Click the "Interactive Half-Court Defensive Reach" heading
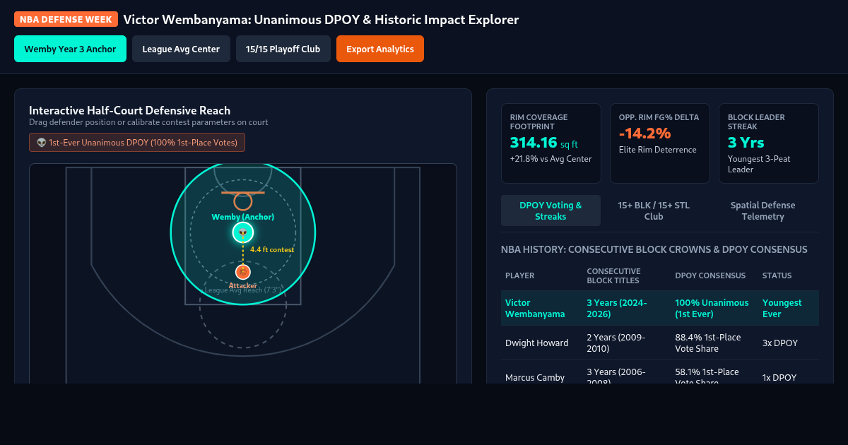The image size is (848, 445). 130,110
